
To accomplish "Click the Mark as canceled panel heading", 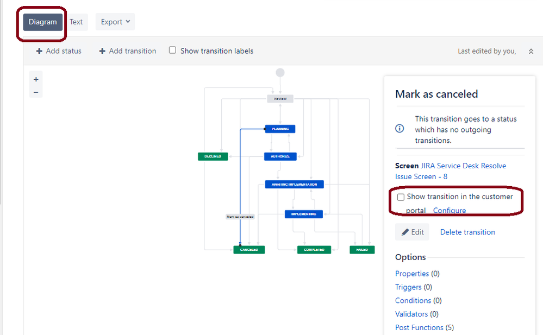I will coord(436,94).
